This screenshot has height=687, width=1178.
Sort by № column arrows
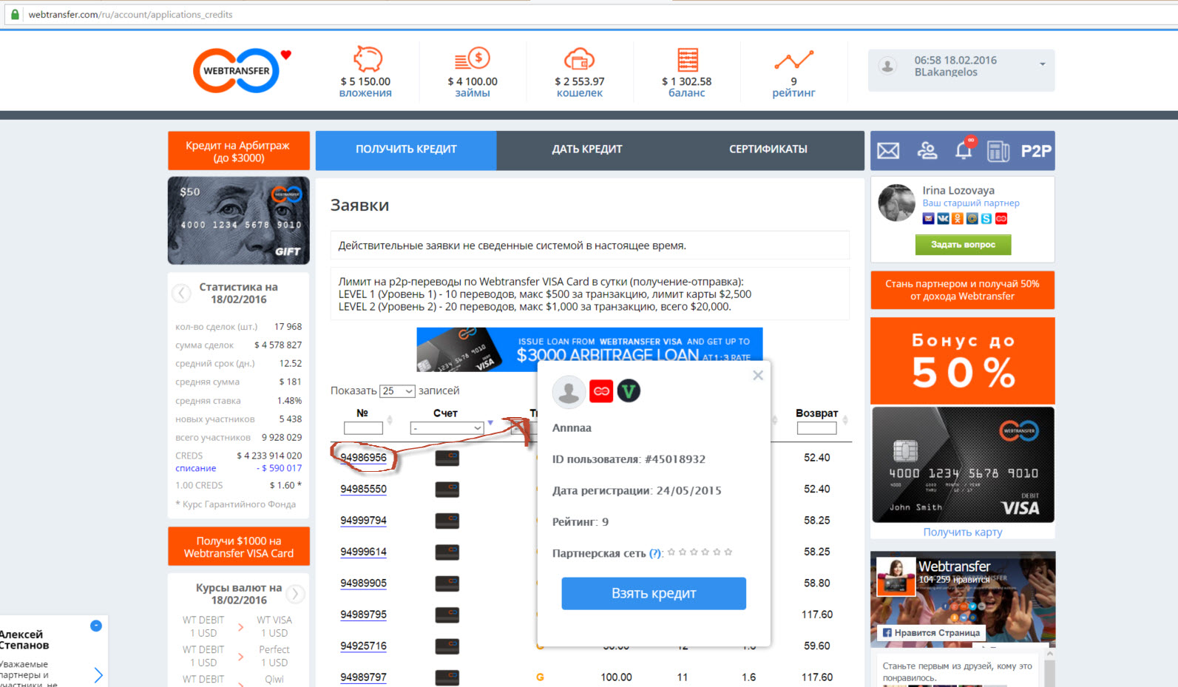[390, 421]
